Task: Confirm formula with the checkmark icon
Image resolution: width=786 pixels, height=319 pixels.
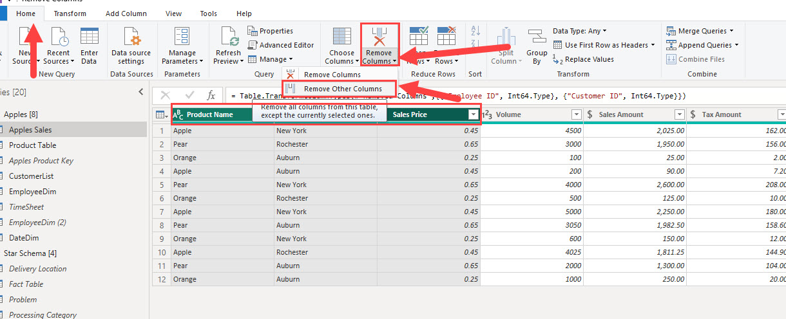Action: 189,96
